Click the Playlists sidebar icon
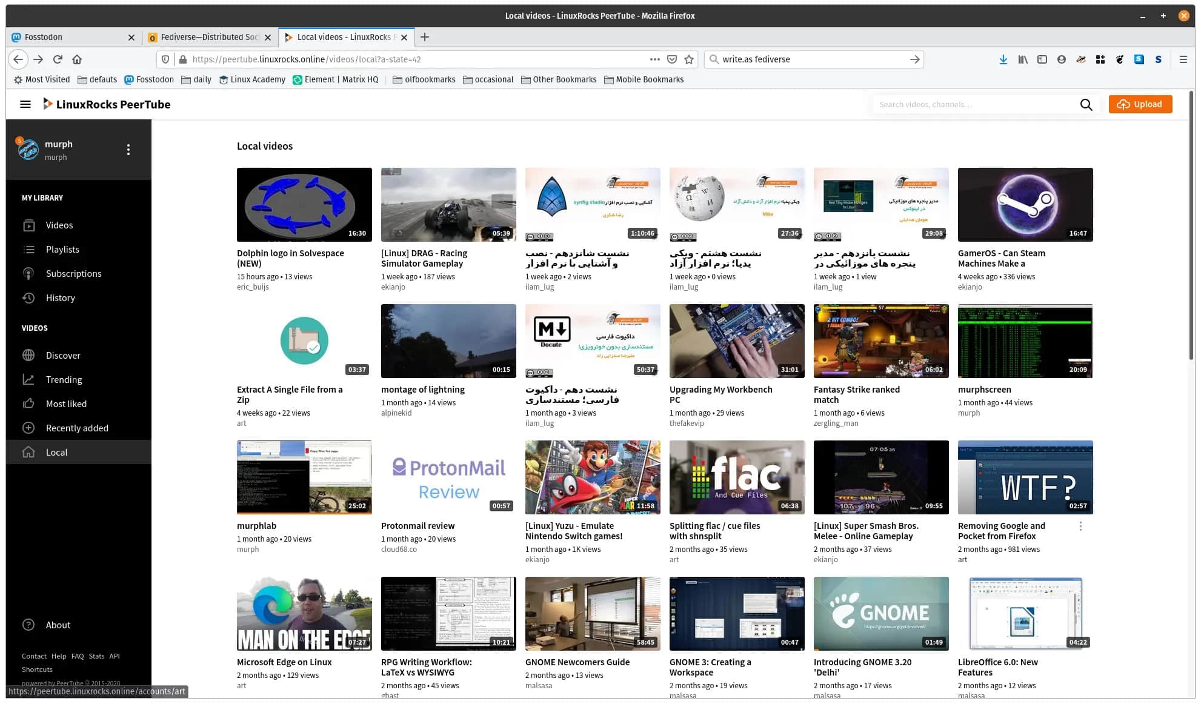Viewport: 1201px width, 704px height. [x=28, y=249]
